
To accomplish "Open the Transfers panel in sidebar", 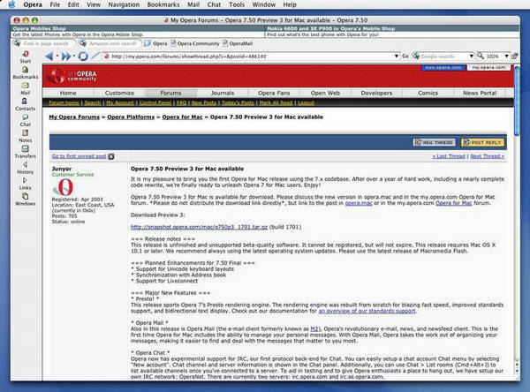I will [x=26, y=152].
